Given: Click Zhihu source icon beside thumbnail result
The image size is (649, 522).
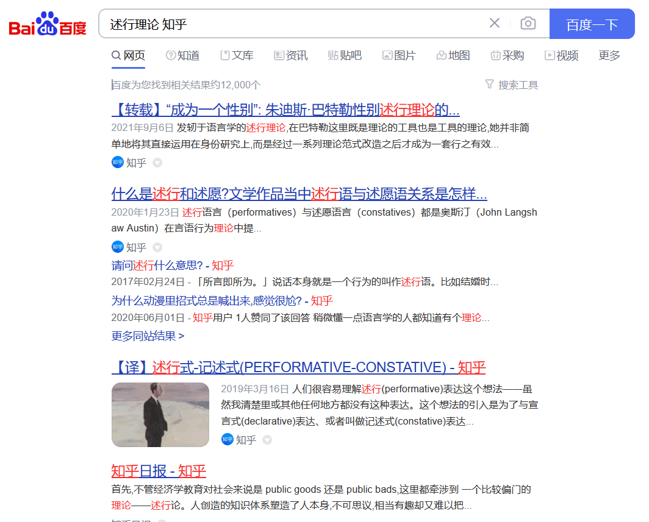Looking at the screenshot, I should tap(227, 440).
